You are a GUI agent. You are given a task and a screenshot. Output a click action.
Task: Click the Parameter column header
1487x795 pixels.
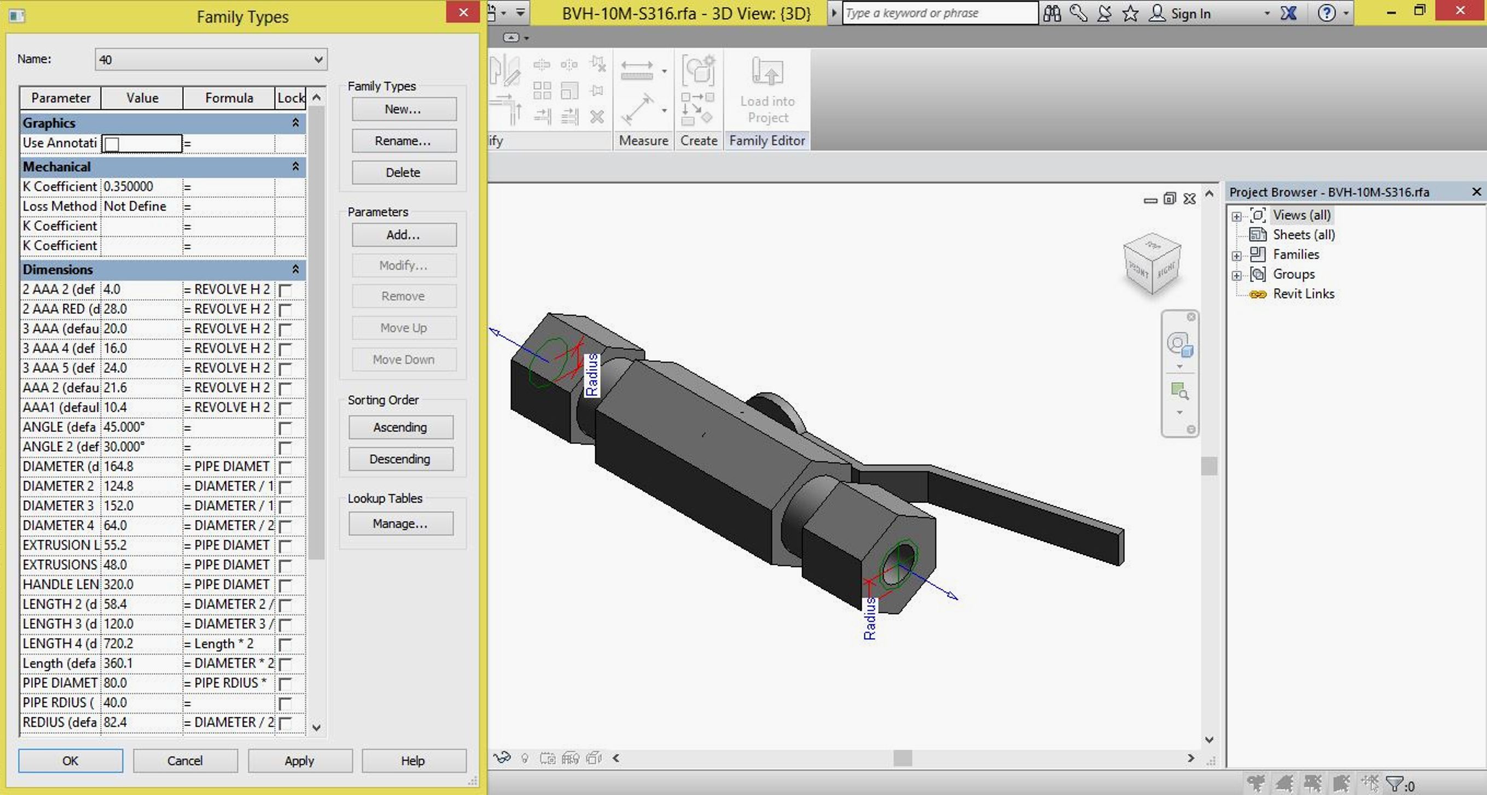(x=61, y=98)
